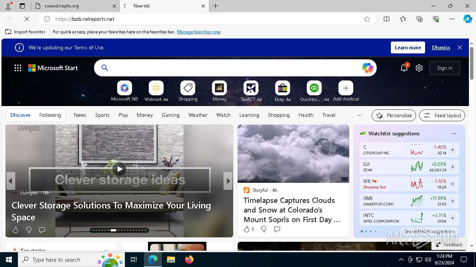The height and width of the screenshot is (267, 476).
Task: Open the Money shortcut tile
Action: pyautogui.click(x=219, y=88)
